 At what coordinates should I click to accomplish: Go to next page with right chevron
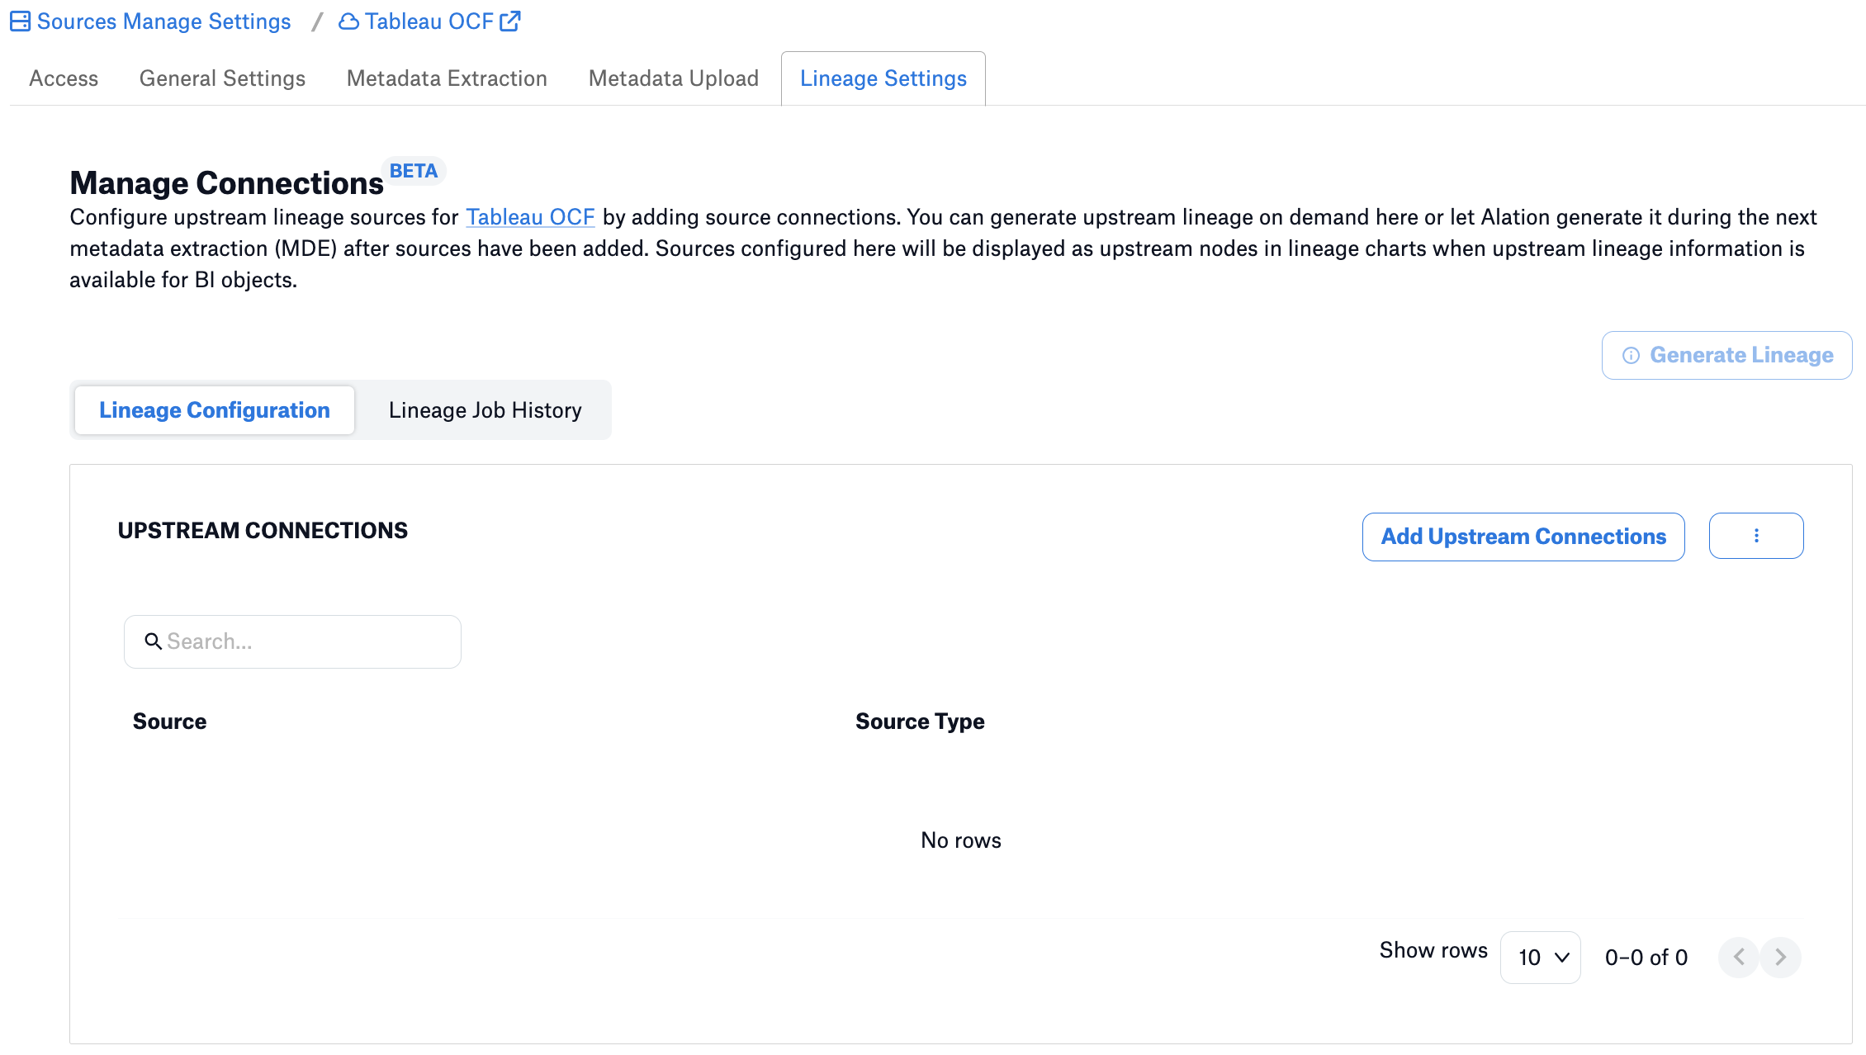1781,958
